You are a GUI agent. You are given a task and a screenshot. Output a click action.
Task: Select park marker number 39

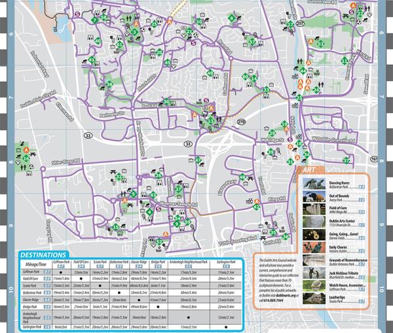point(271,152)
